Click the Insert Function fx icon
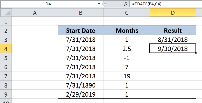The width and height of the screenshot is (202, 103). pos(125,4)
